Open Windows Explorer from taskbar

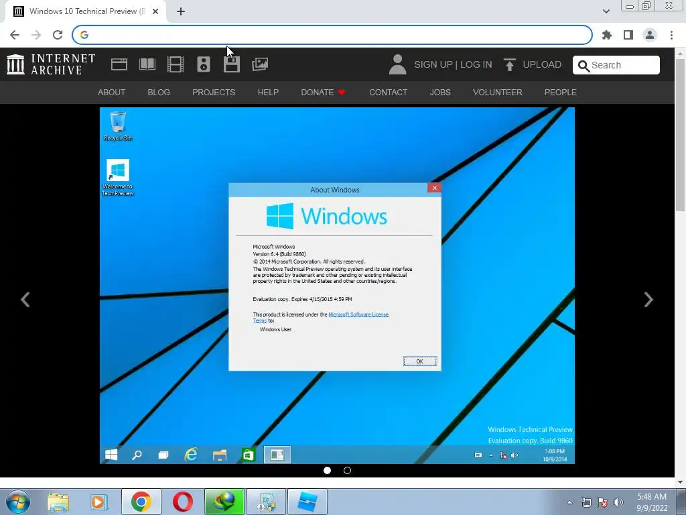[58, 502]
